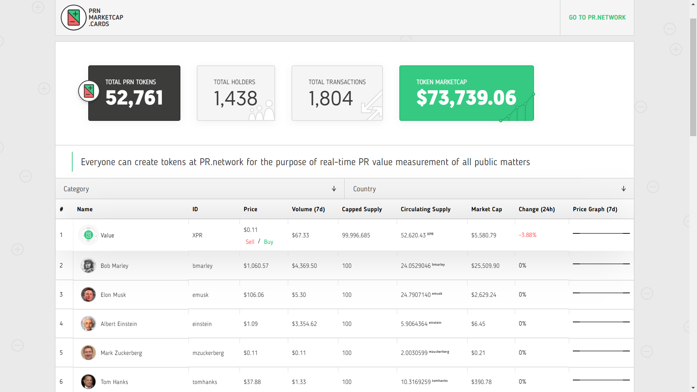
Task: Click the Total PRN Tokens card
Action: point(134,93)
